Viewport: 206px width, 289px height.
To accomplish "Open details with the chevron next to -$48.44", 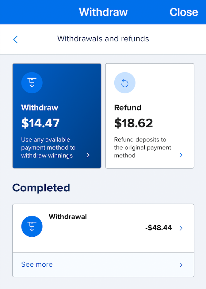I will (x=181, y=228).
